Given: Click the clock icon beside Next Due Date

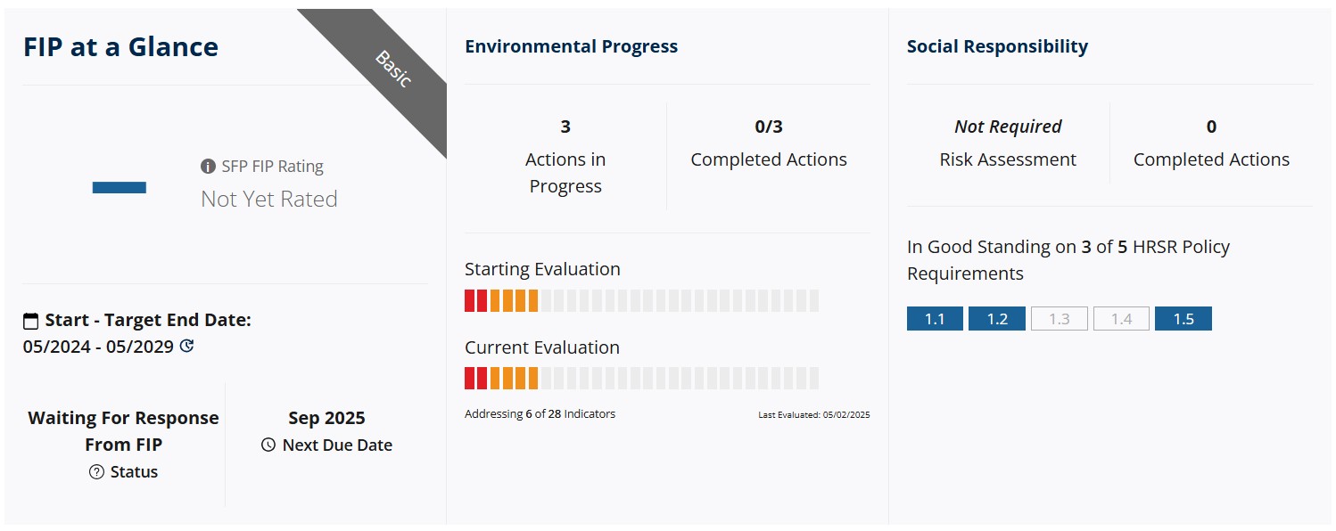Looking at the screenshot, I should [x=268, y=445].
